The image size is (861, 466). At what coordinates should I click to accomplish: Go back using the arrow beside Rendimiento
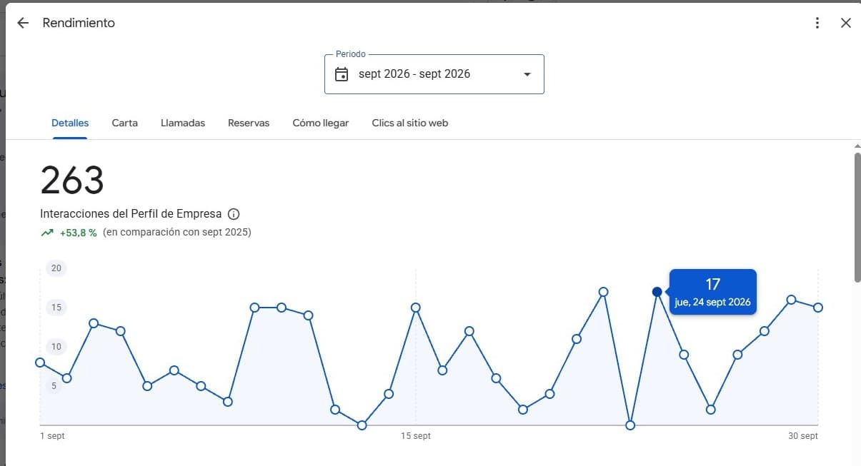[23, 23]
